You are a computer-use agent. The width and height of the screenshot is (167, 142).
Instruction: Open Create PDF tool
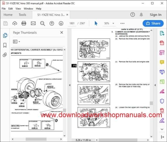coord(162,43)
